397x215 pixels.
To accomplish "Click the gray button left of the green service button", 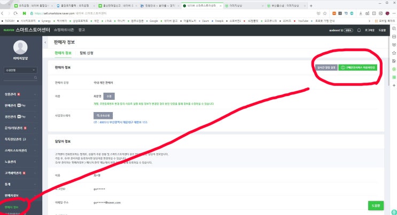I will pos(326,68).
